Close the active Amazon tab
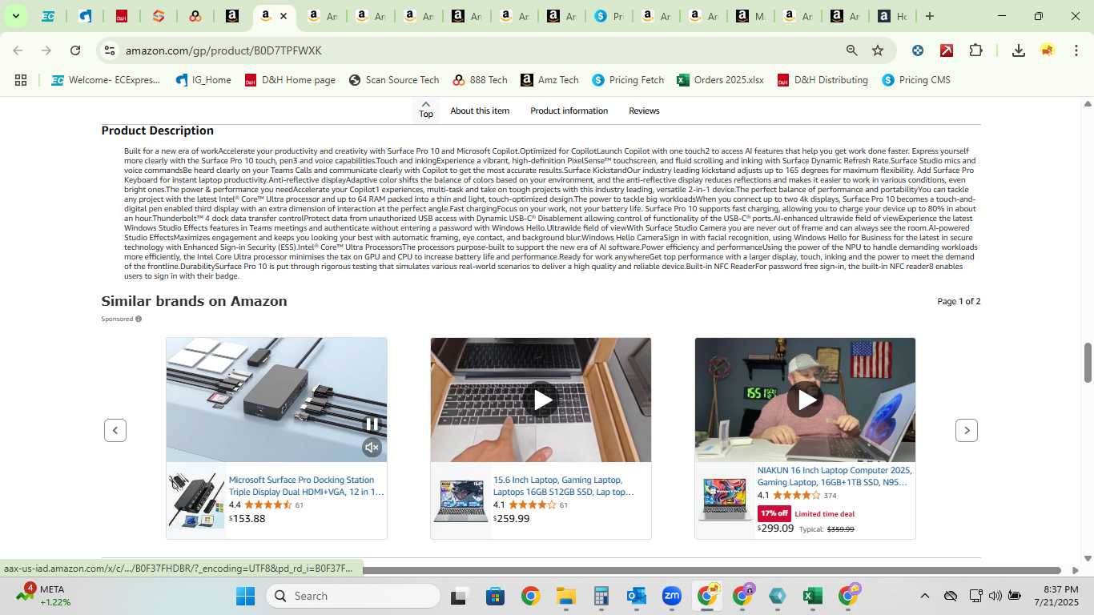The height and width of the screenshot is (615, 1094). [283, 16]
